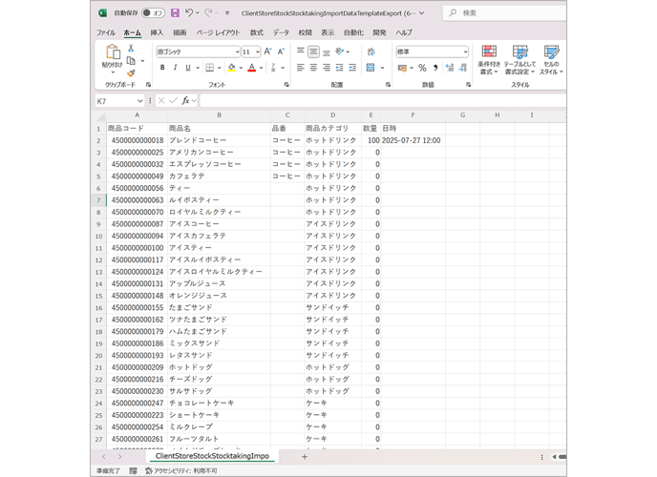Click the yellow Fill Color bucket
The width and height of the screenshot is (657, 477).
tap(232, 68)
